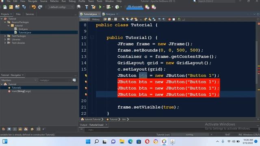Open the Tools menu

[x=100, y=1]
